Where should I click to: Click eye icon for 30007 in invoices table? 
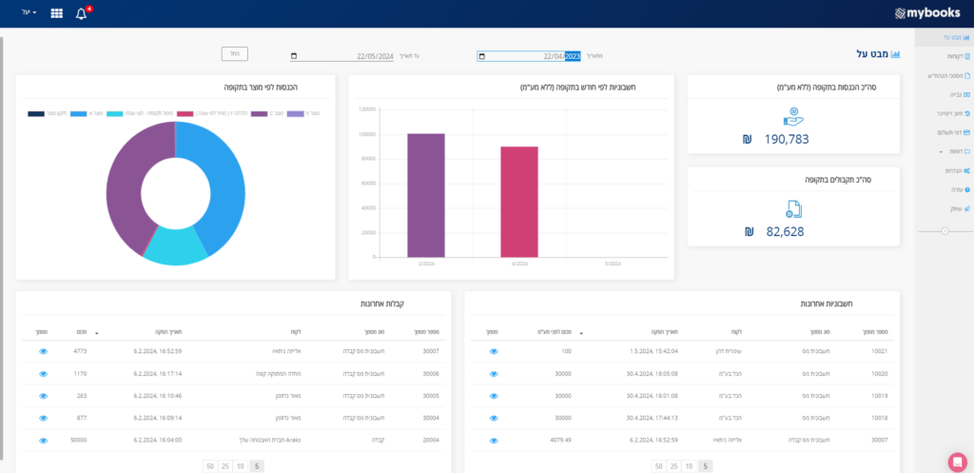click(494, 441)
